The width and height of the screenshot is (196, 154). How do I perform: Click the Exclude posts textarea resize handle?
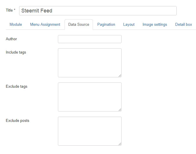120,144
